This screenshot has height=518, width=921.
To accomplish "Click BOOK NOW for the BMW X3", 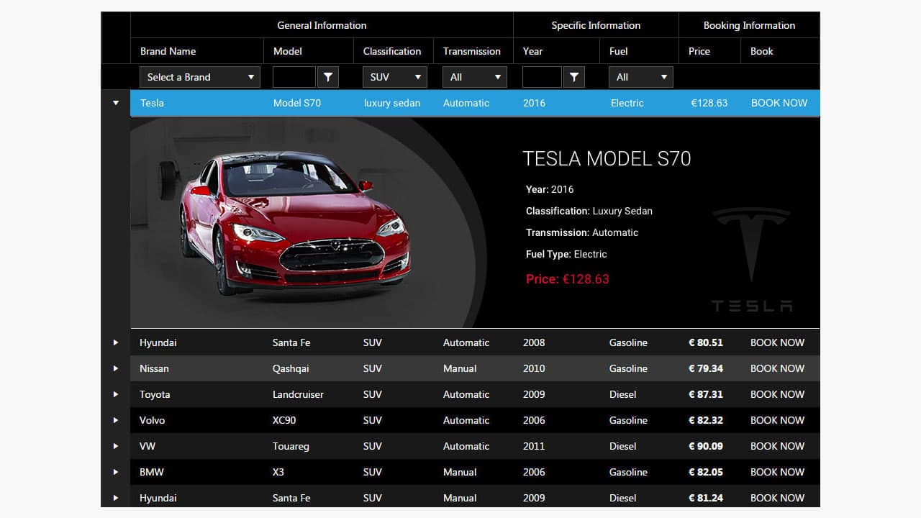I will pos(777,472).
